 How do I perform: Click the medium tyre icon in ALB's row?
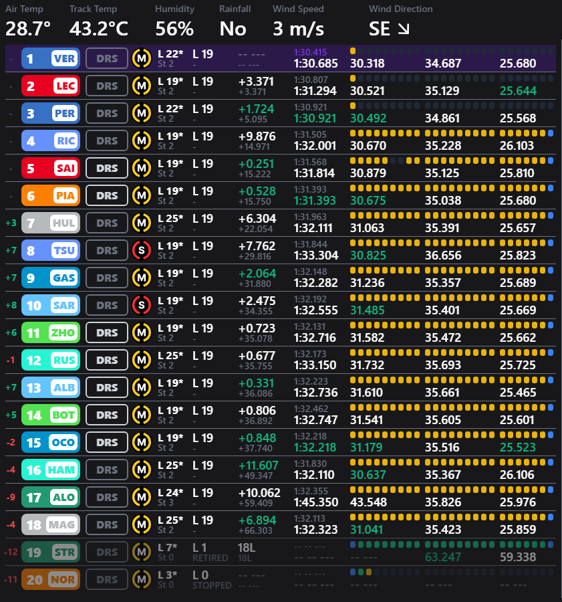[x=142, y=387]
